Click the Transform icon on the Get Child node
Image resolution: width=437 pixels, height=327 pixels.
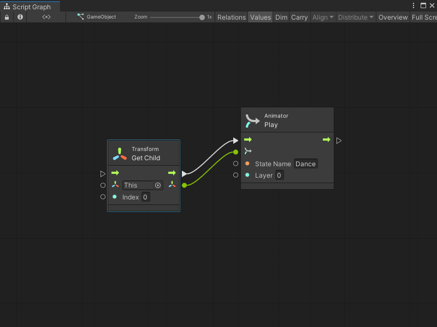(119, 153)
